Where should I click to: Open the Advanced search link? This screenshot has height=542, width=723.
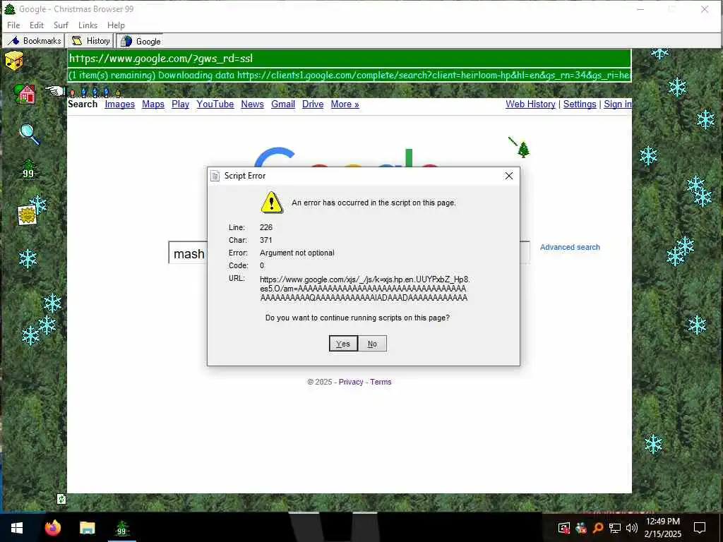point(570,247)
